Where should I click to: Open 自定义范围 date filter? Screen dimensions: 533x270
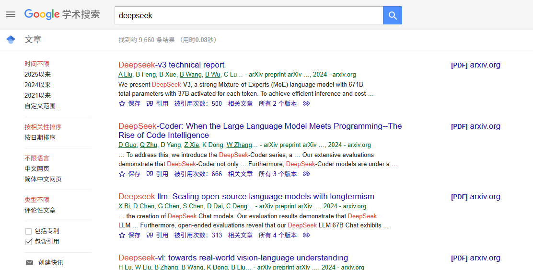(x=43, y=106)
